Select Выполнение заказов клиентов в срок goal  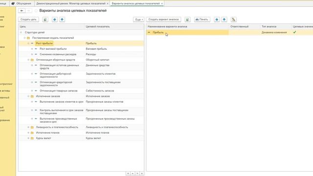62,102
